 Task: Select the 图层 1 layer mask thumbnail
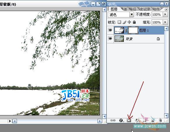coord(133,30)
